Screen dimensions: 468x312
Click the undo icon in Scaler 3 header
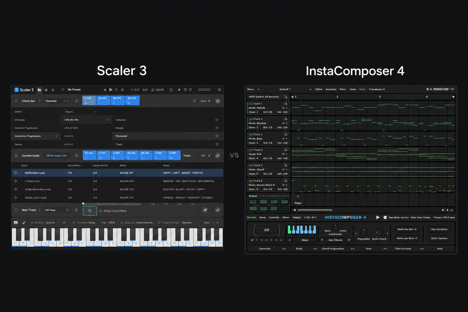pyautogui.click(x=185, y=90)
